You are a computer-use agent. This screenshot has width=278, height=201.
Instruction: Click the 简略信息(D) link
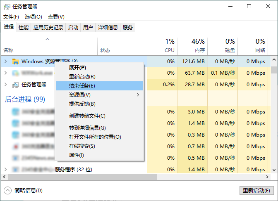point(29,190)
